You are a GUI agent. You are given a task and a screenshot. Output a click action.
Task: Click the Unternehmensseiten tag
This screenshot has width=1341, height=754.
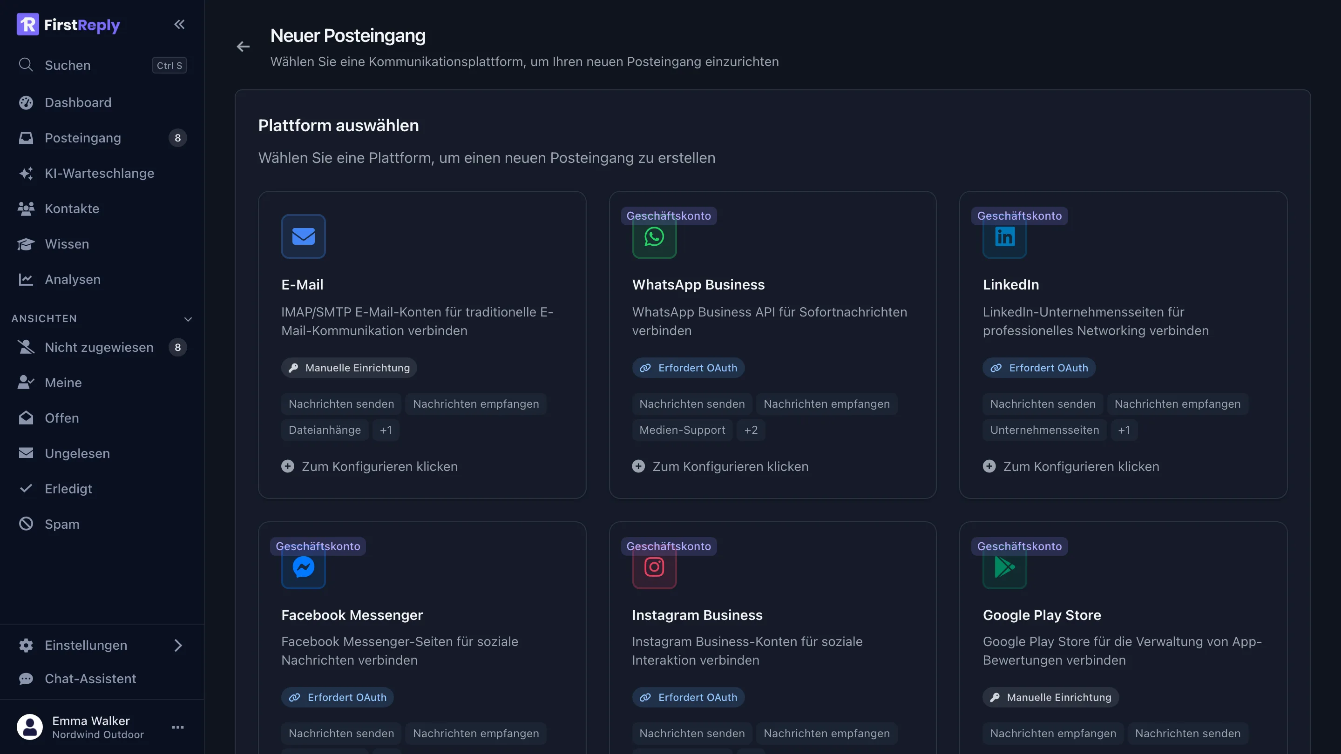point(1045,431)
